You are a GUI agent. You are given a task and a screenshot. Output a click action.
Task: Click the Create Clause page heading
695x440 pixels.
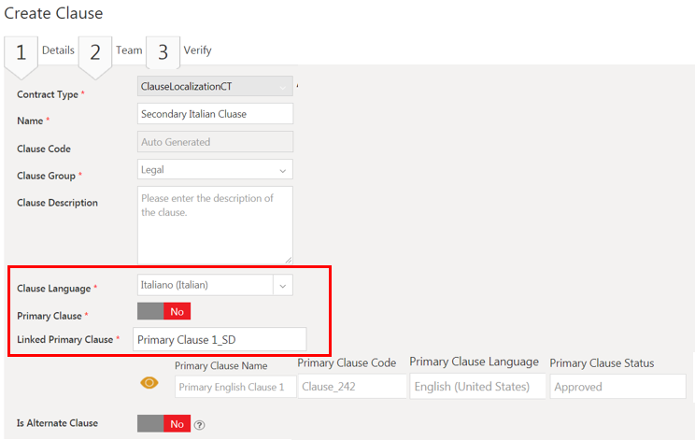pos(53,13)
